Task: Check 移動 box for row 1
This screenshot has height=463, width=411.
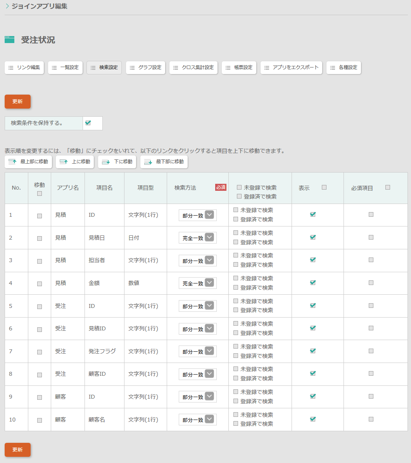Action: pyautogui.click(x=40, y=216)
